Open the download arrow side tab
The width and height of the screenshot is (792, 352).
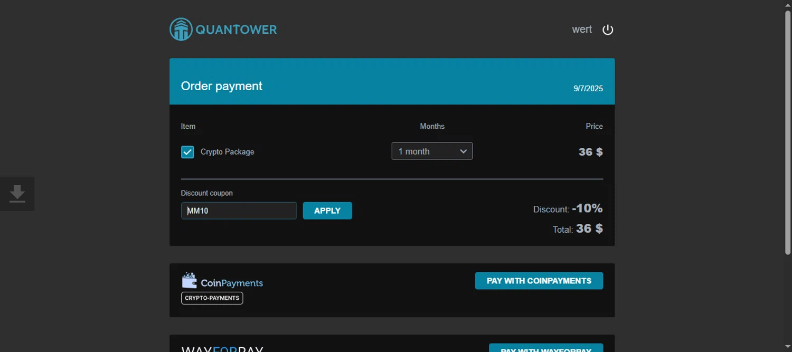coord(17,194)
